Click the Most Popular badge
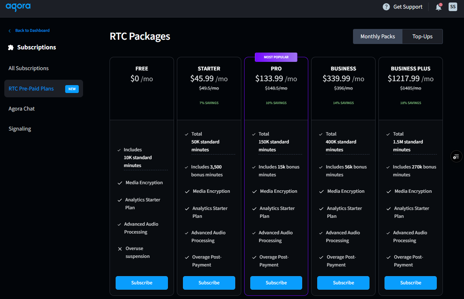Image resolution: width=464 pixels, height=299 pixels. 276,57
